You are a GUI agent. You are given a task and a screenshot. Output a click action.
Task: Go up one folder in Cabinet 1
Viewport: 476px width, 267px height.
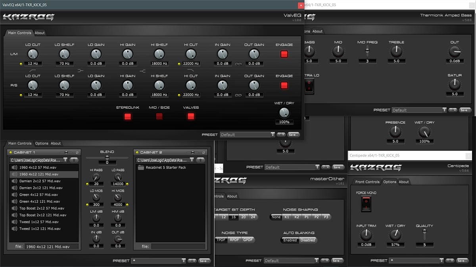click(74, 160)
